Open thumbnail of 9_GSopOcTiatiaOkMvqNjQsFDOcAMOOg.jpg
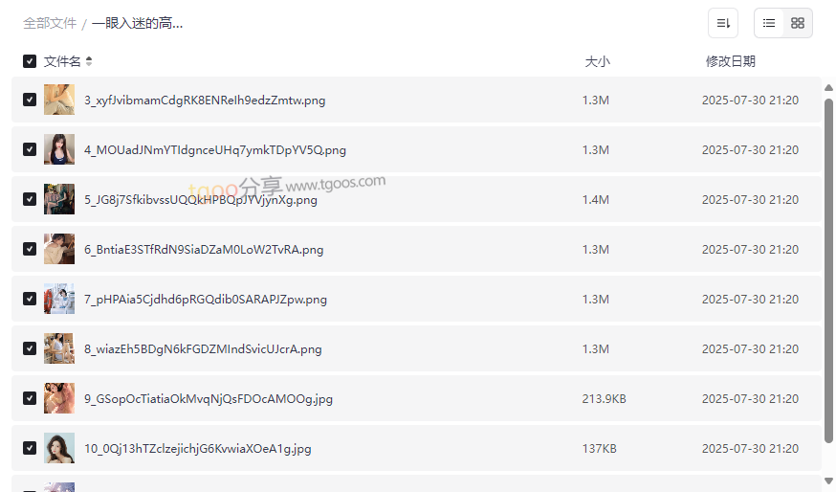Image resolution: width=836 pixels, height=492 pixels. [x=59, y=398]
